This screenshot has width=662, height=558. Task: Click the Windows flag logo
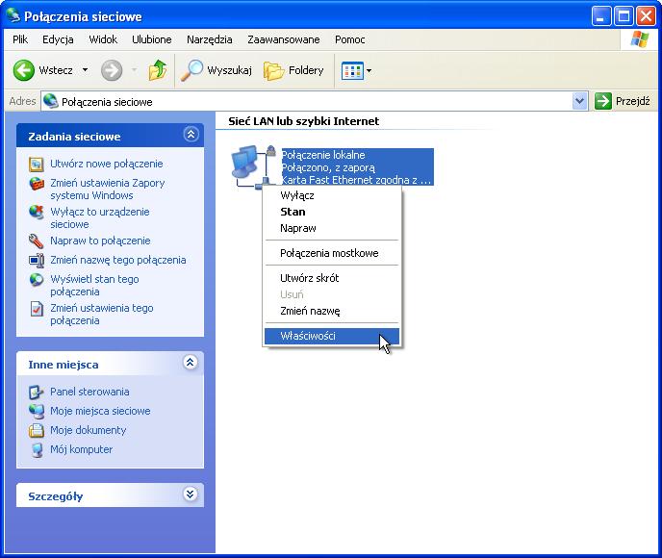[x=640, y=39]
